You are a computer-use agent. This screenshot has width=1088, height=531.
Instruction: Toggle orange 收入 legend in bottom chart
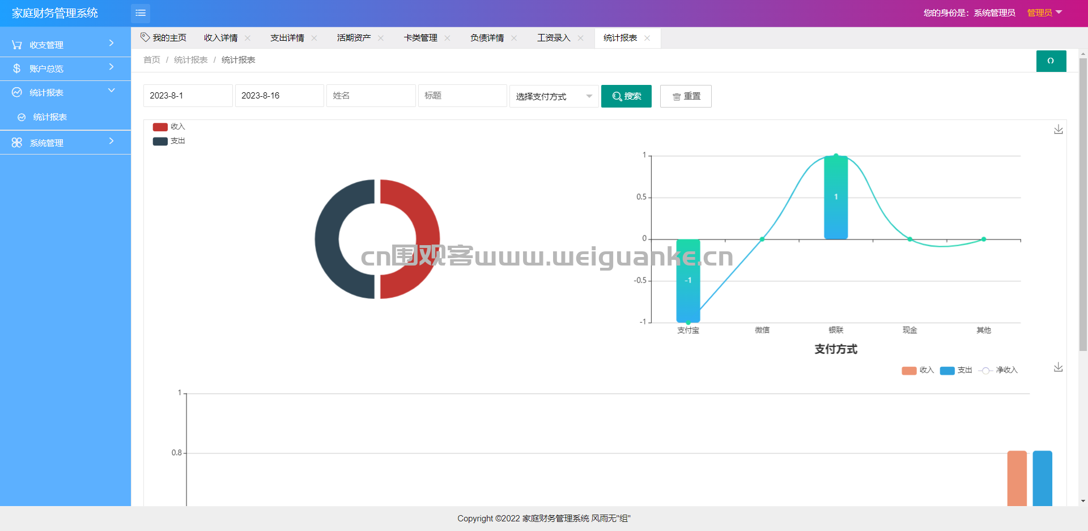click(918, 370)
